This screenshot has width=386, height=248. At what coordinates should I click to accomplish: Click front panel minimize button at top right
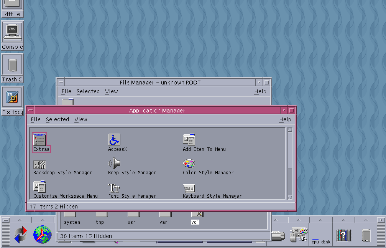(x=381, y=220)
